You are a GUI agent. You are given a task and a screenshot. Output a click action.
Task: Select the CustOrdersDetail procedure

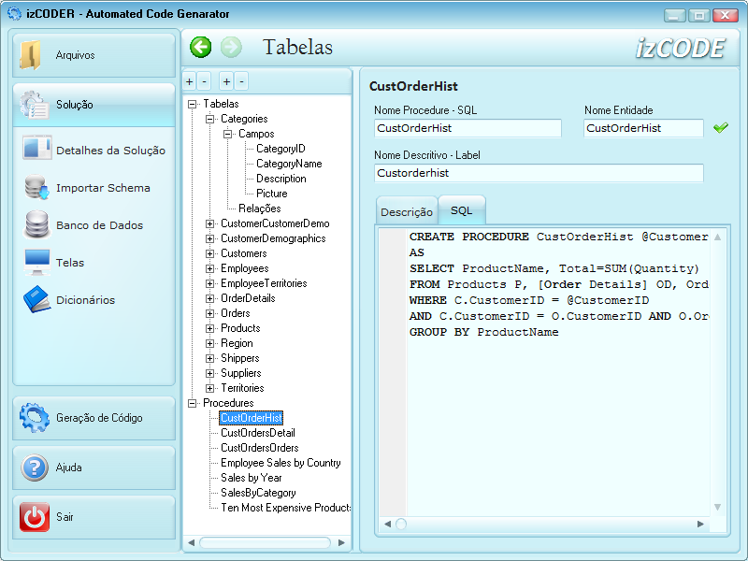tap(258, 433)
